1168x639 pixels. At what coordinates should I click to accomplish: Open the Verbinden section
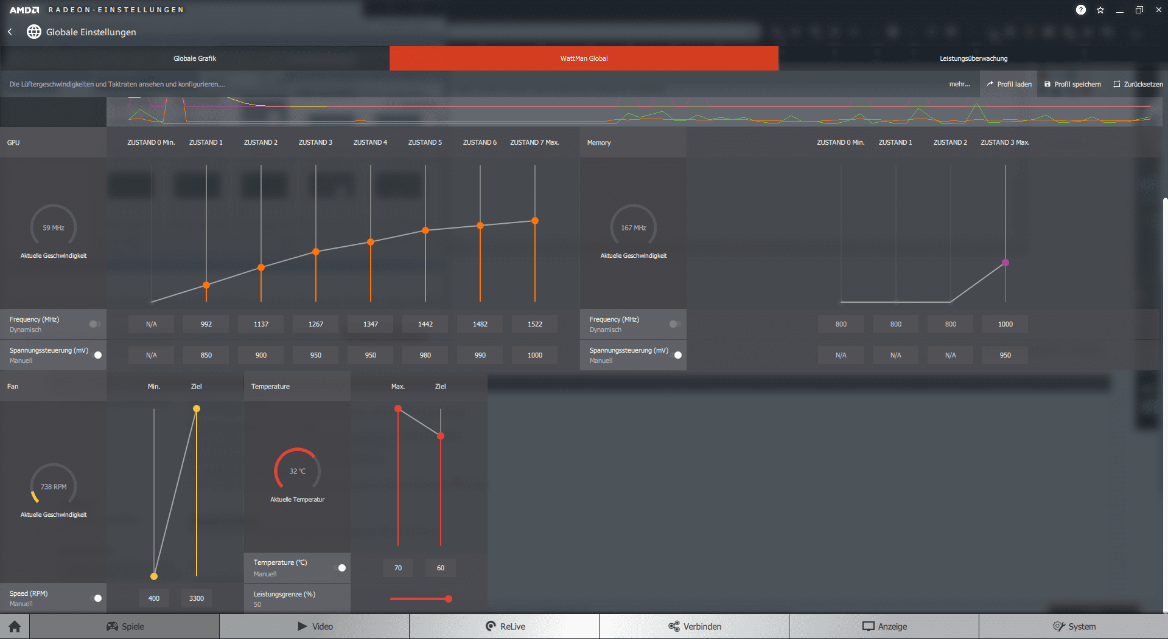coord(694,626)
